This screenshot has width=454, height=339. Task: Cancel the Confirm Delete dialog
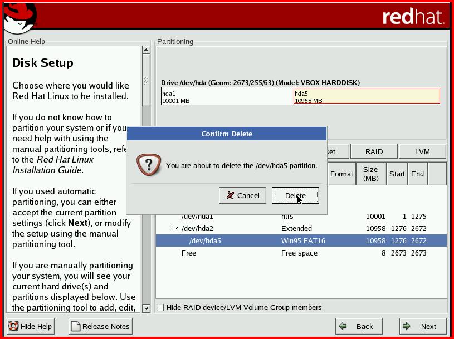242,195
